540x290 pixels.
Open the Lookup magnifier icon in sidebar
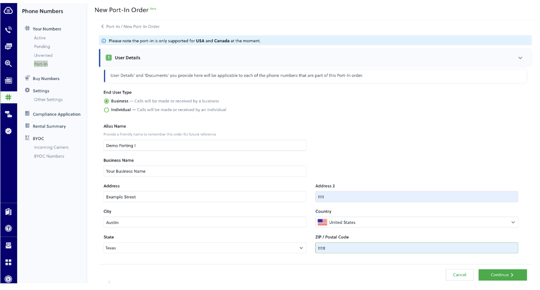(x=8, y=64)
